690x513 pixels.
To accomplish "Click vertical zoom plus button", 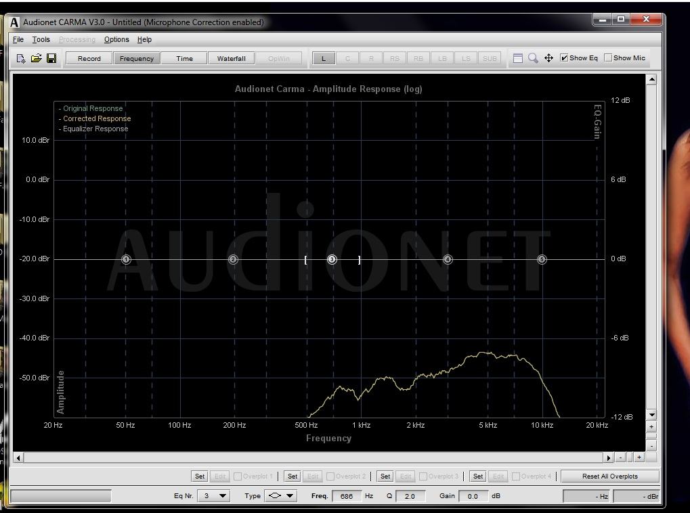I will 651,427.
